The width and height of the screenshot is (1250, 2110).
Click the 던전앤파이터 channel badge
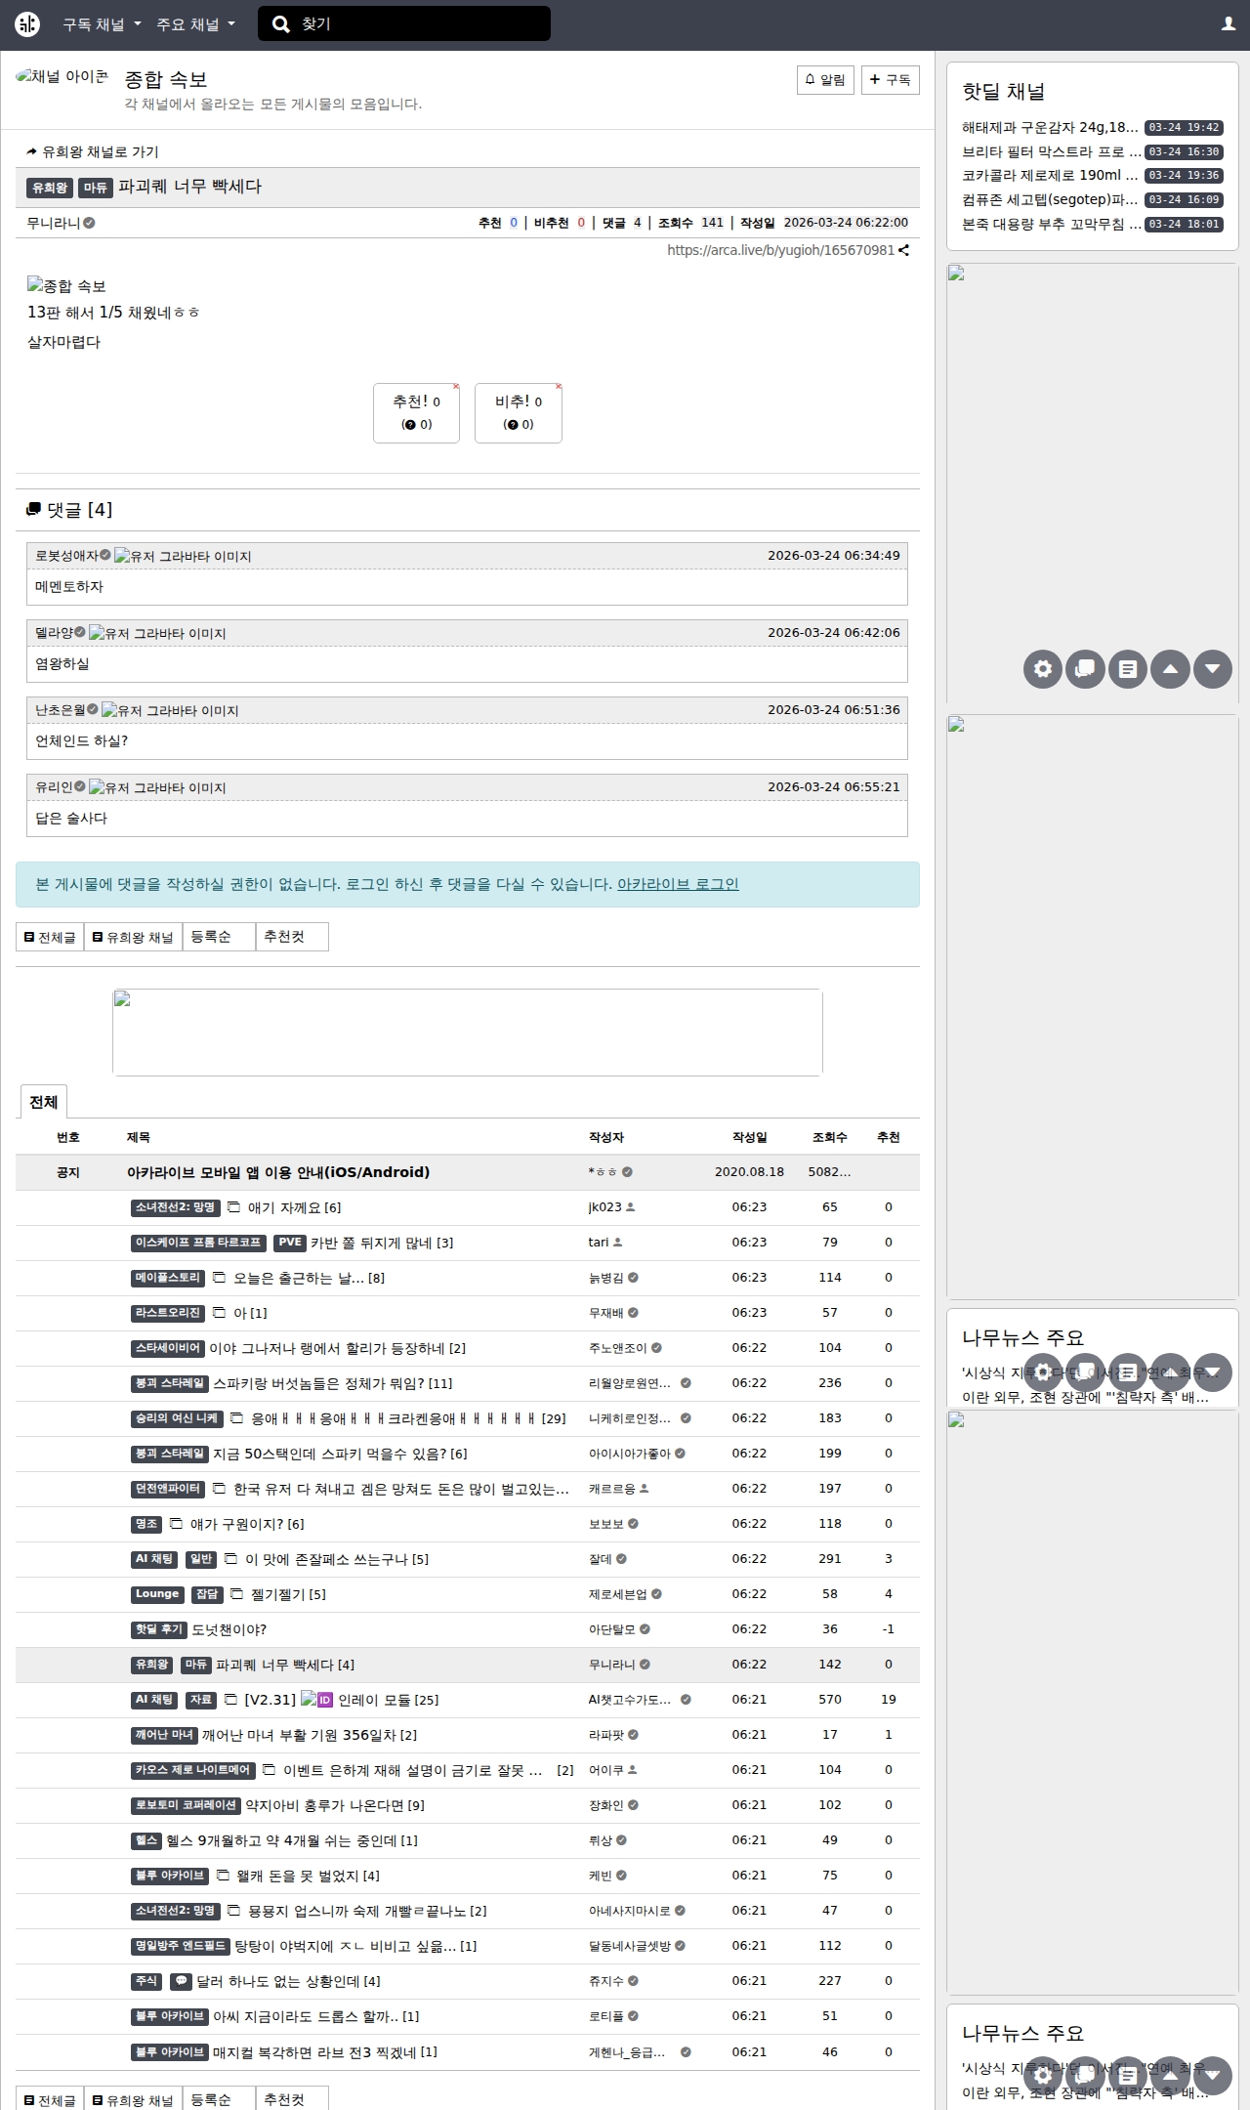tap(168, 1489)
